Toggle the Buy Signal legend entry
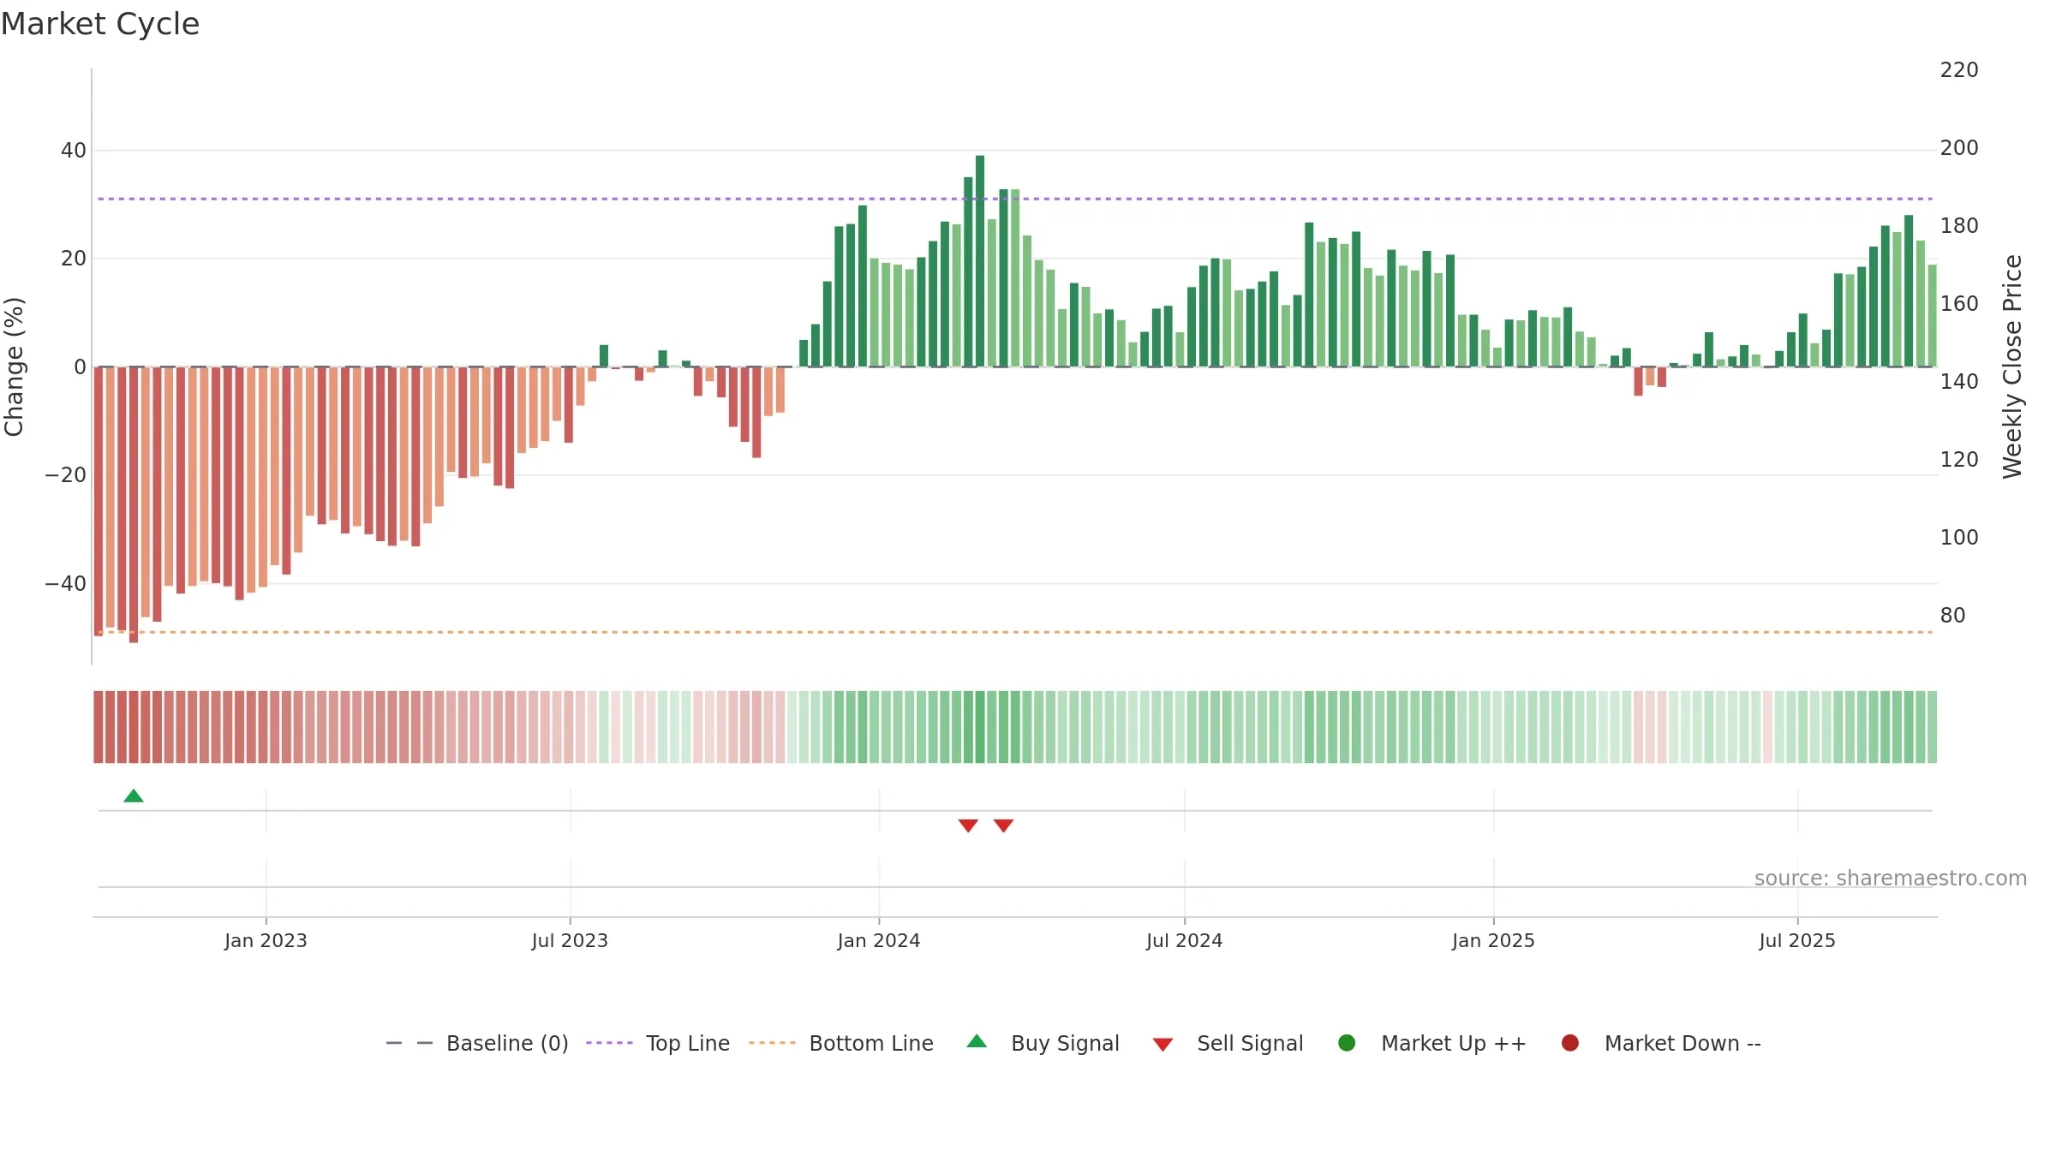 point(1043,1043)
